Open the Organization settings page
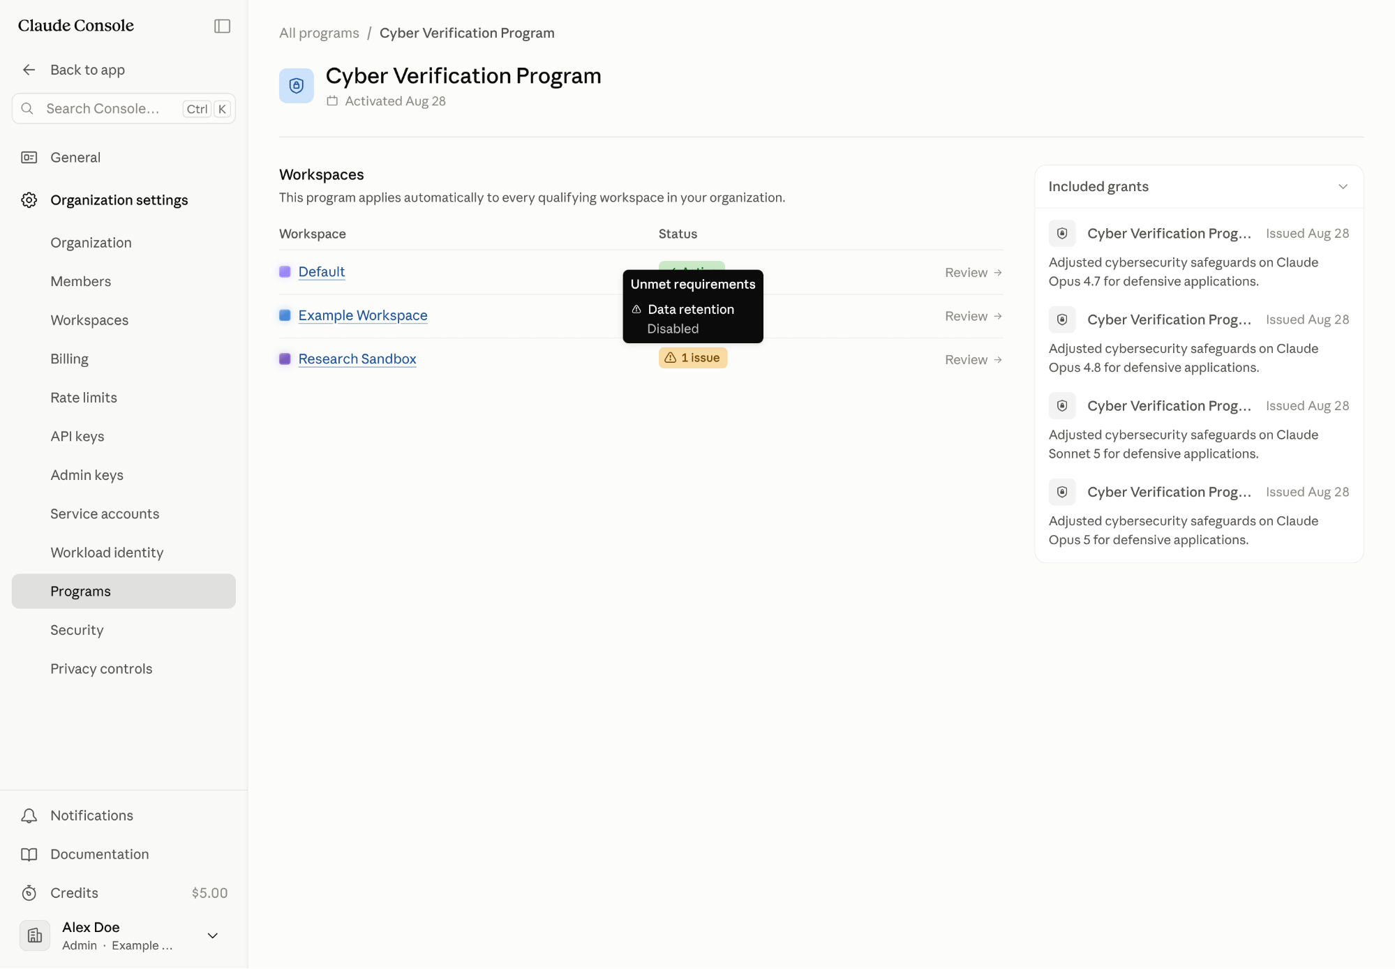The image size is (1395, 969). tap(119, 200)
